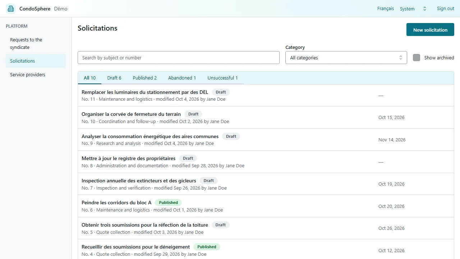
Task: Click the Oct 26, 2026 date
Action: click(391, 228)
